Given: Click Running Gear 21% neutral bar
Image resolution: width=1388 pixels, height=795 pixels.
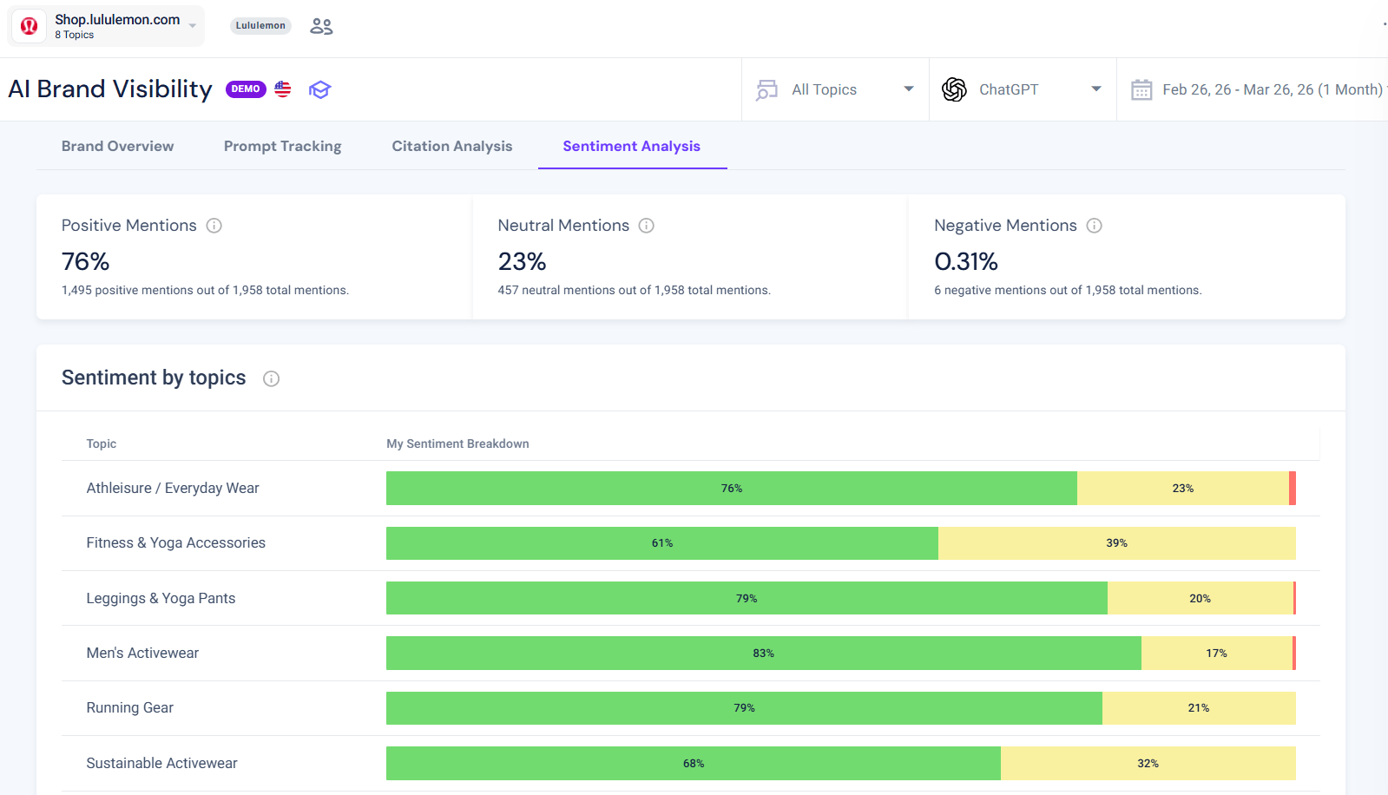Looking at the screenshot, I should click(1199, 708).
